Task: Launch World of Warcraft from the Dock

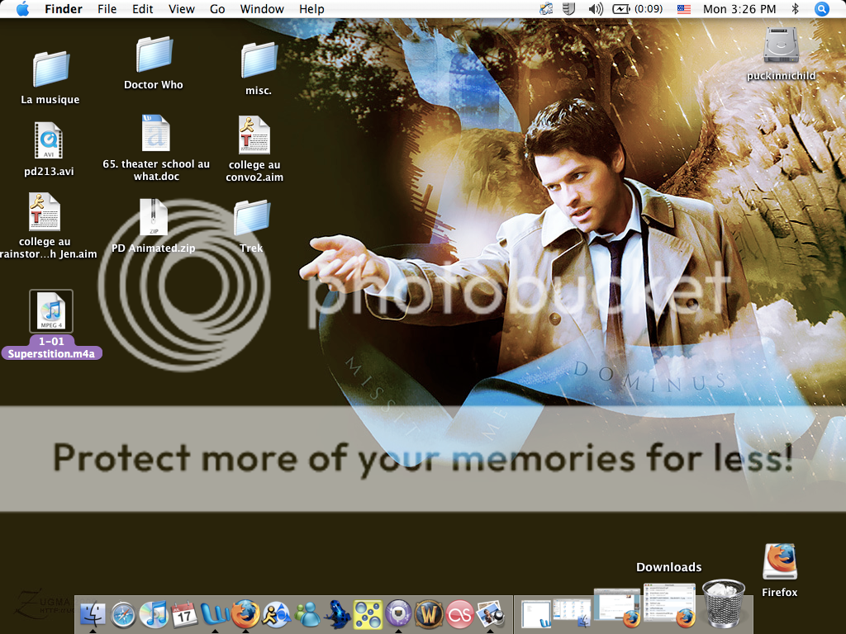Action: pyautogui.click(x=429, y=614)
